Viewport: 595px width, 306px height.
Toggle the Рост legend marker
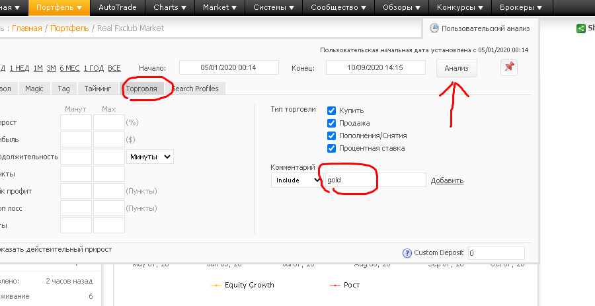click(335, 285)
